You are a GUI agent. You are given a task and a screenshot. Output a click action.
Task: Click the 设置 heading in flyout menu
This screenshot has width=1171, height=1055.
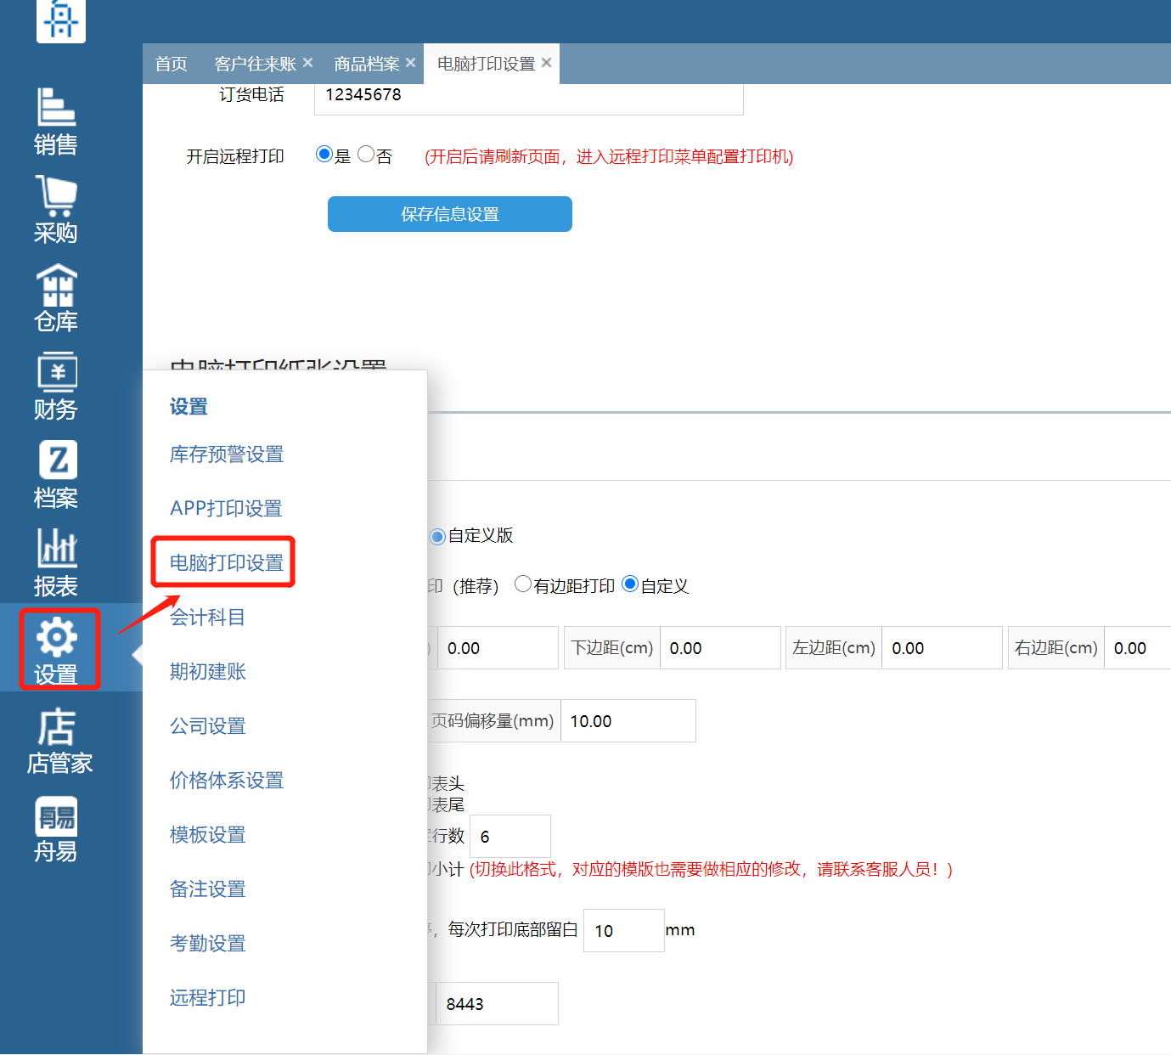click(x=189, y=407)
